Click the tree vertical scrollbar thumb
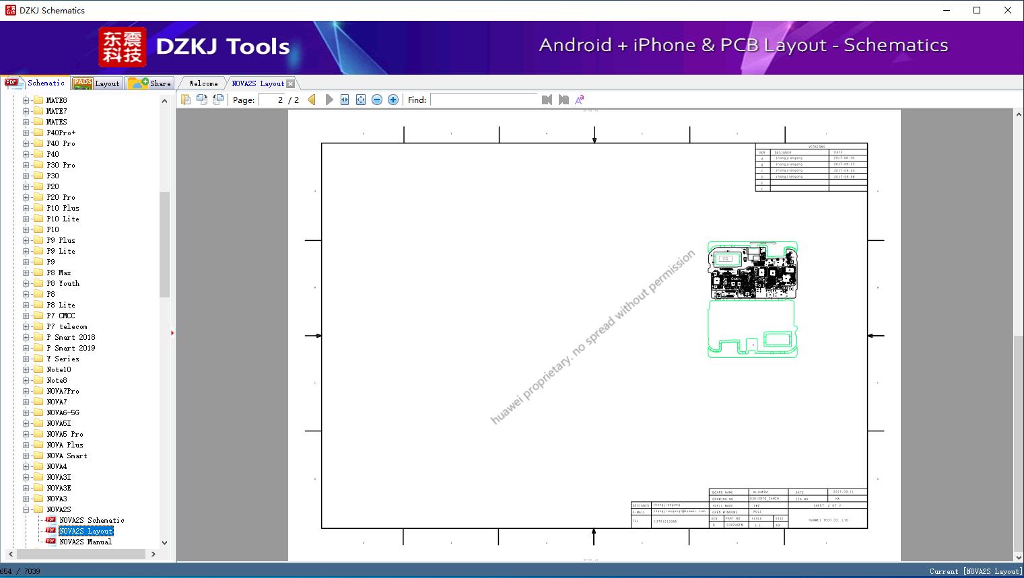Image resolution: width=1024 pixels, height=578 pixels. tap(164, 244)
